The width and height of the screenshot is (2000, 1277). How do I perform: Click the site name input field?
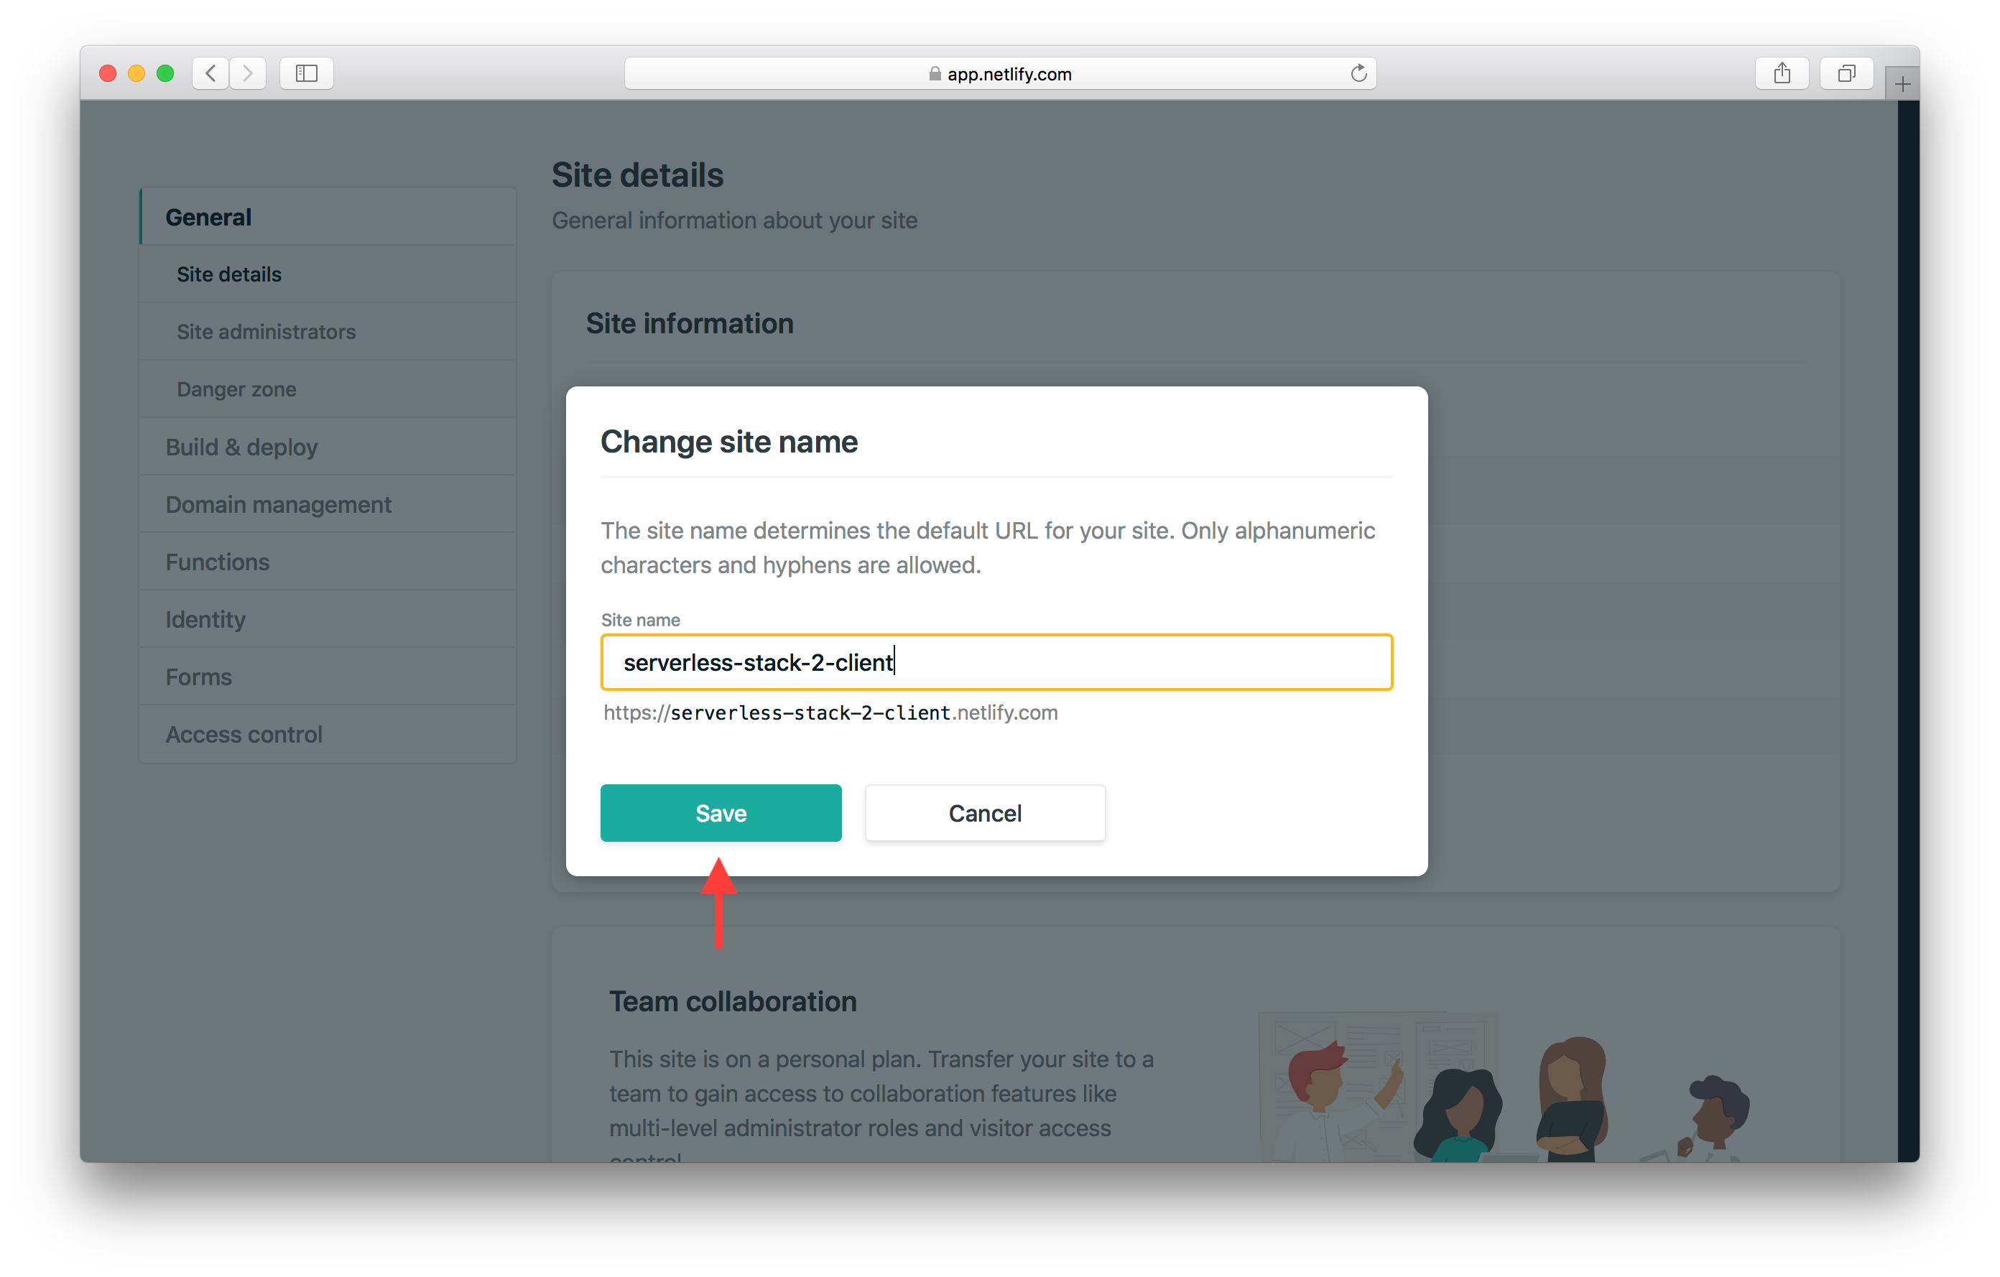(x=997, y=661)
